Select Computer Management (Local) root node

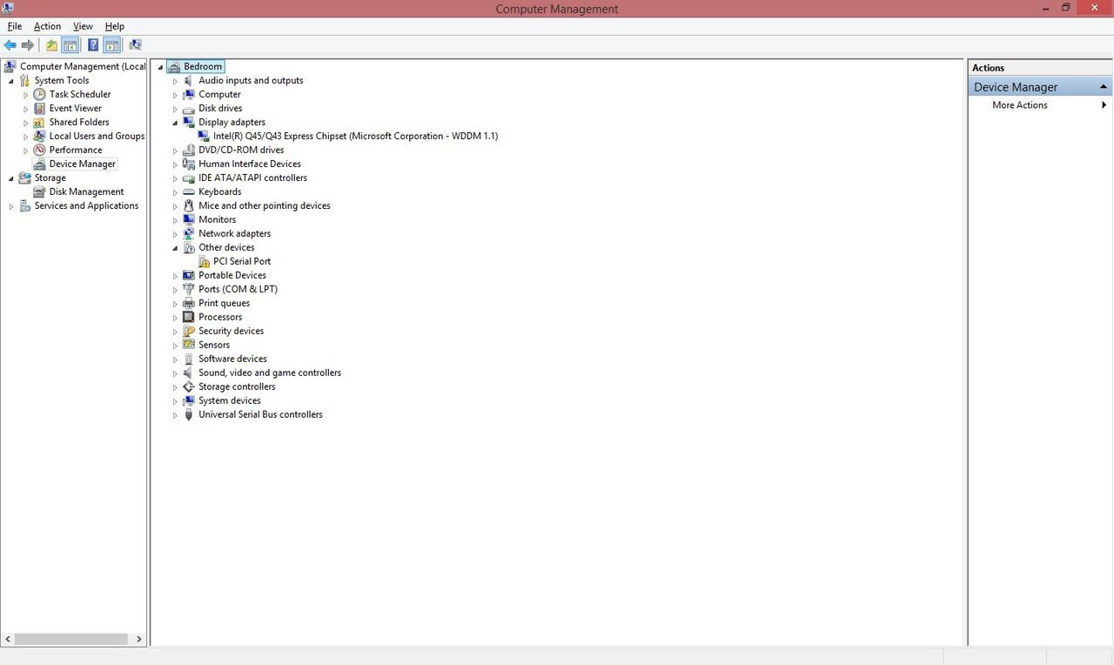click(x=83, y=66)
